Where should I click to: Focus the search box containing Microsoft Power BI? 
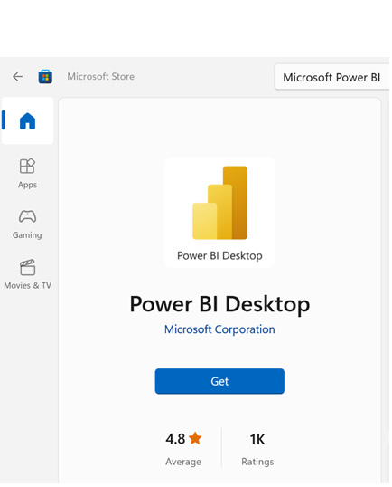pos(331,77)
